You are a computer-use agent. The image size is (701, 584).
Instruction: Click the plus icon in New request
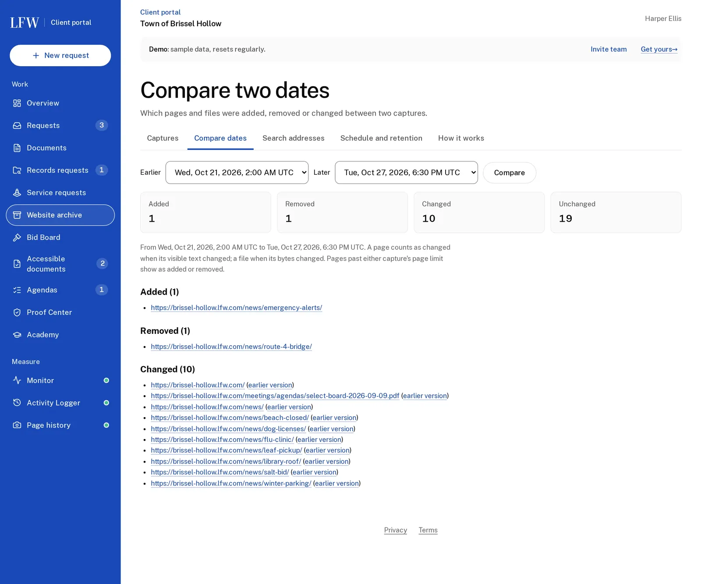[36, 56]
